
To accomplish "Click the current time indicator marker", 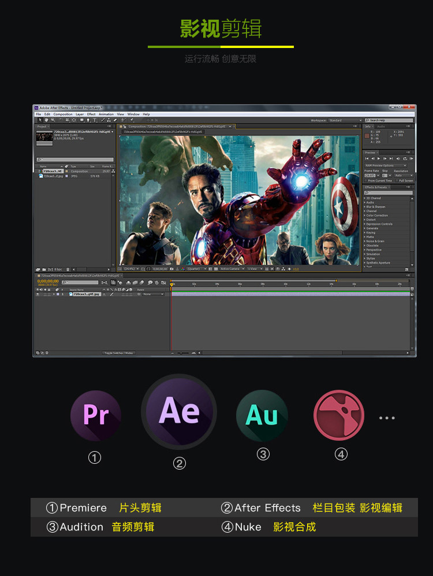I will point(171,285).
